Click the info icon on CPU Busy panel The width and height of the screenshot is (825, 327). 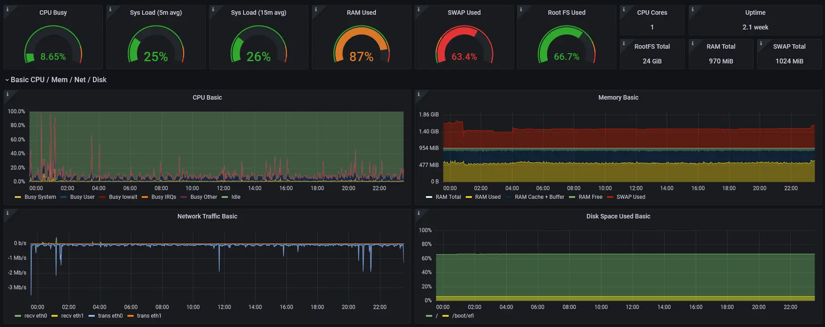(8, 9)
